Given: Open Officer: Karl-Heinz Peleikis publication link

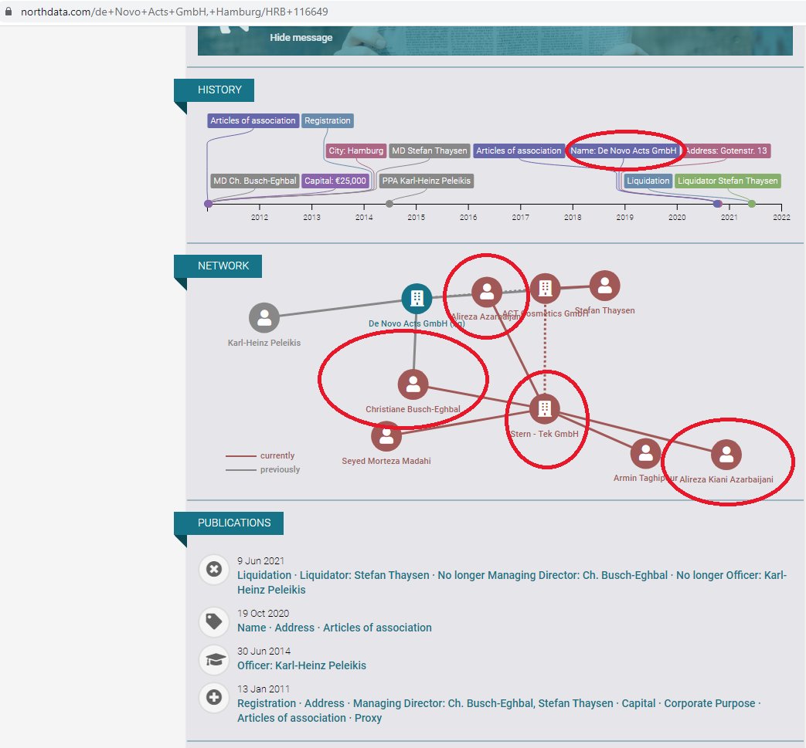Looking at the screenshot, I should (301, 666).
